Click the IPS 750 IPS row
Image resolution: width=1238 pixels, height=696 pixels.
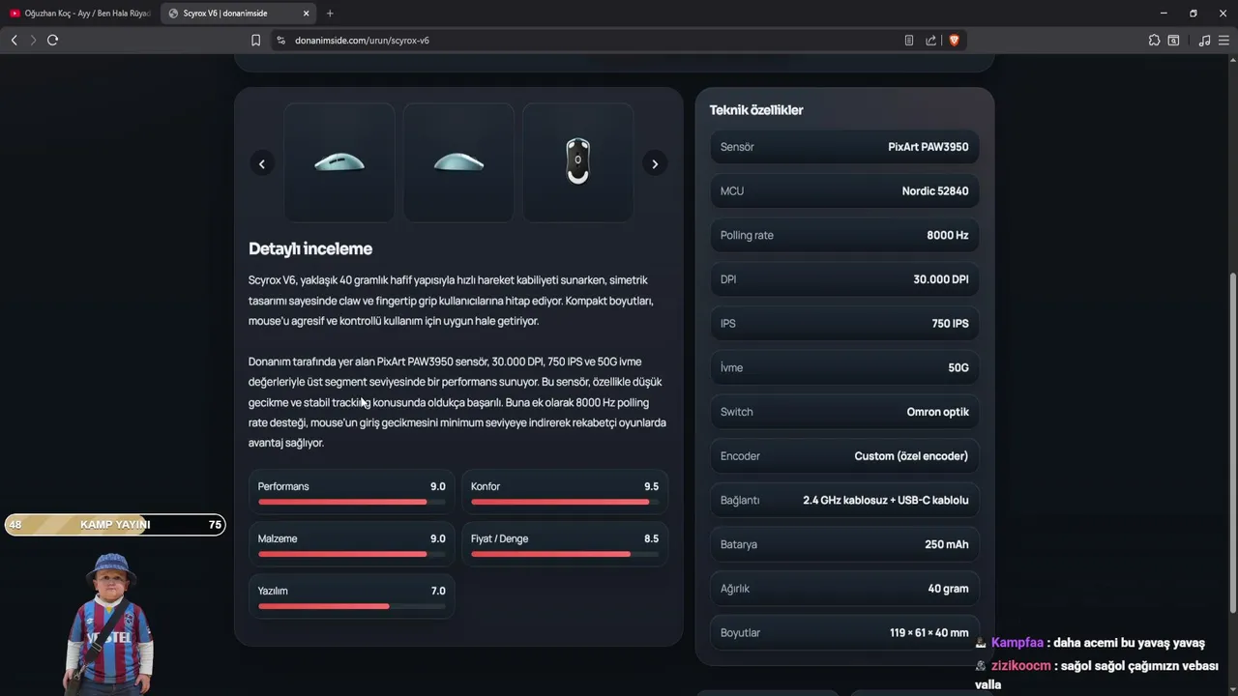click(x=844, y=324)
